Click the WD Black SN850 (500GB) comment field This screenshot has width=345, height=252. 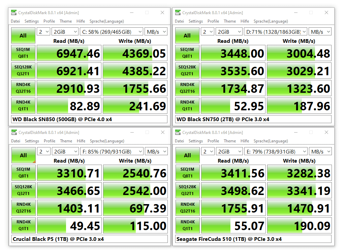(89, 119)
